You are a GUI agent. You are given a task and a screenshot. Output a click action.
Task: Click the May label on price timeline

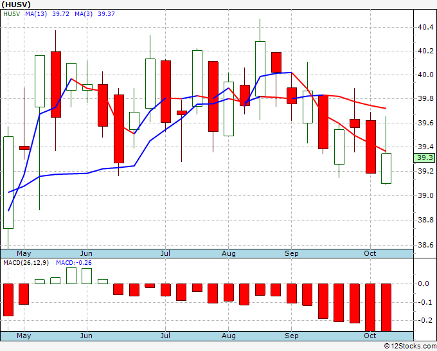click(24, 253)
